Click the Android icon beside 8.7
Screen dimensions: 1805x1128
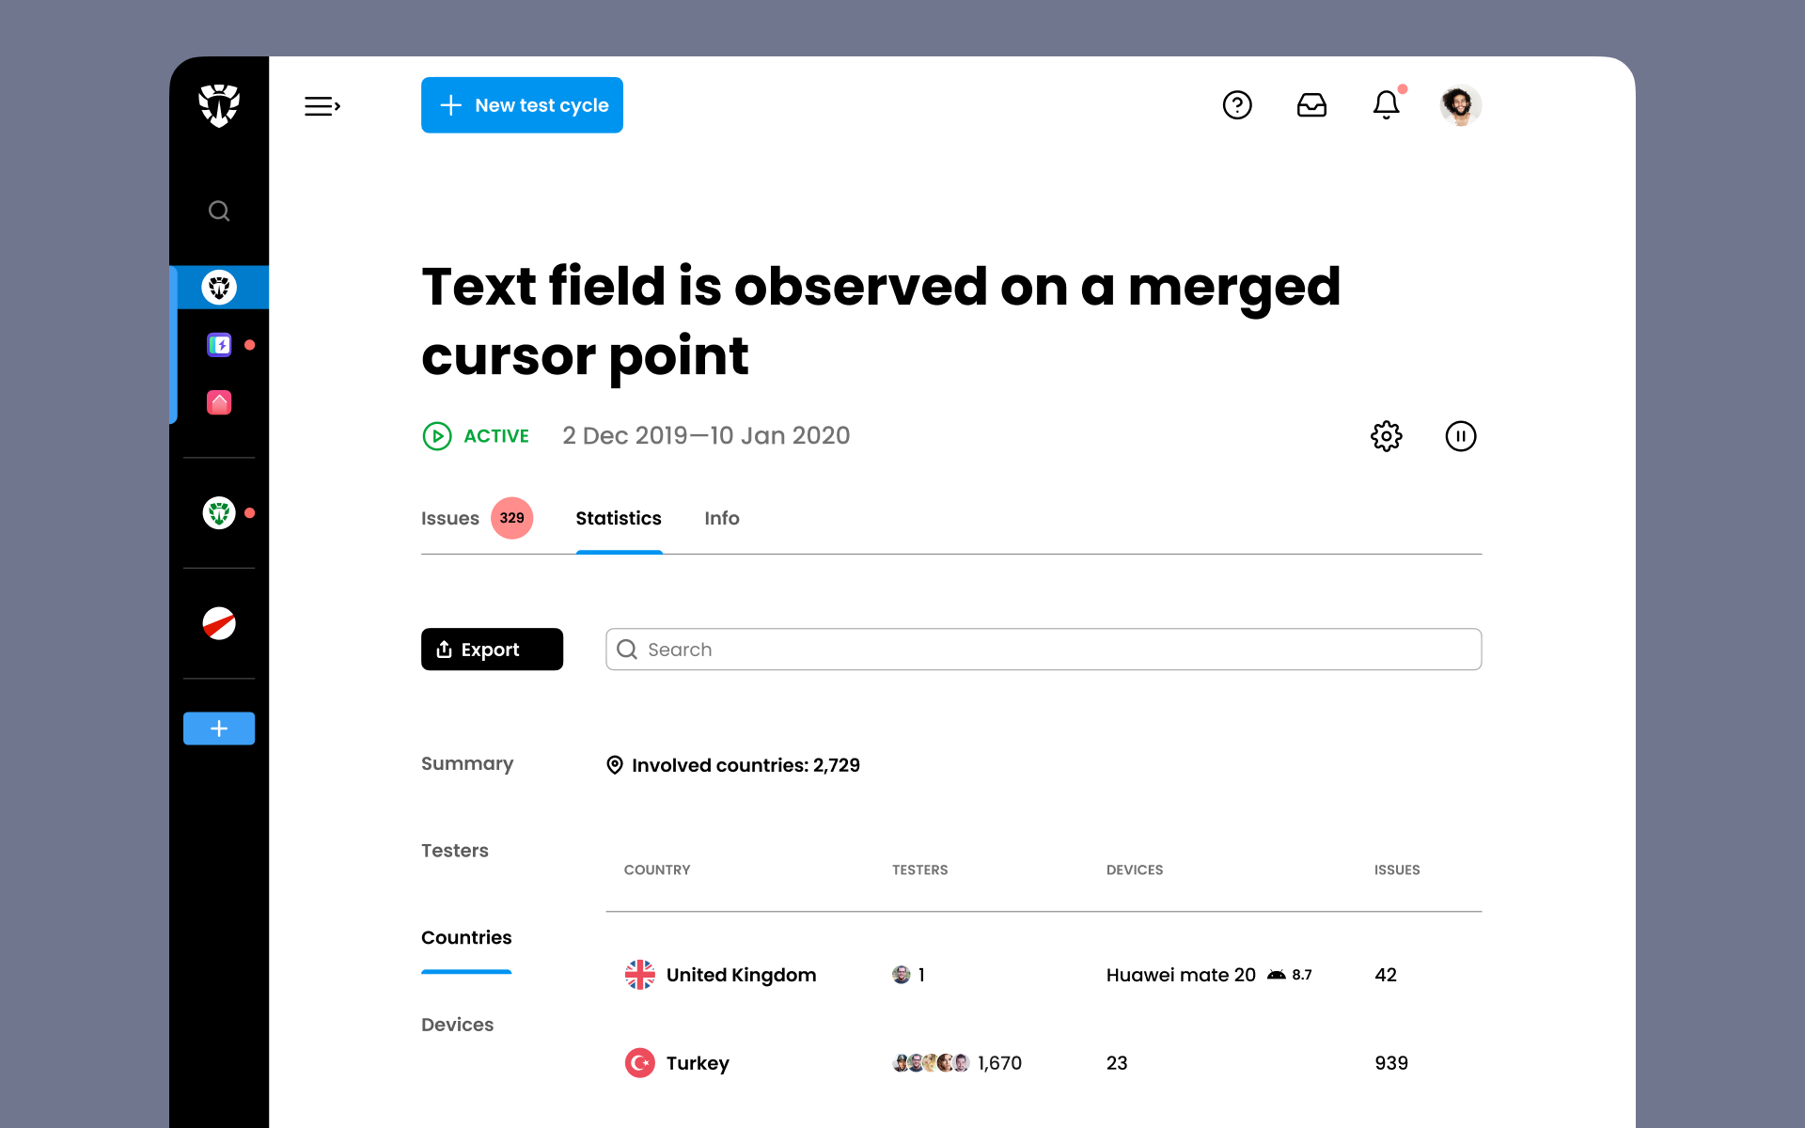(x=1277, y=975)
